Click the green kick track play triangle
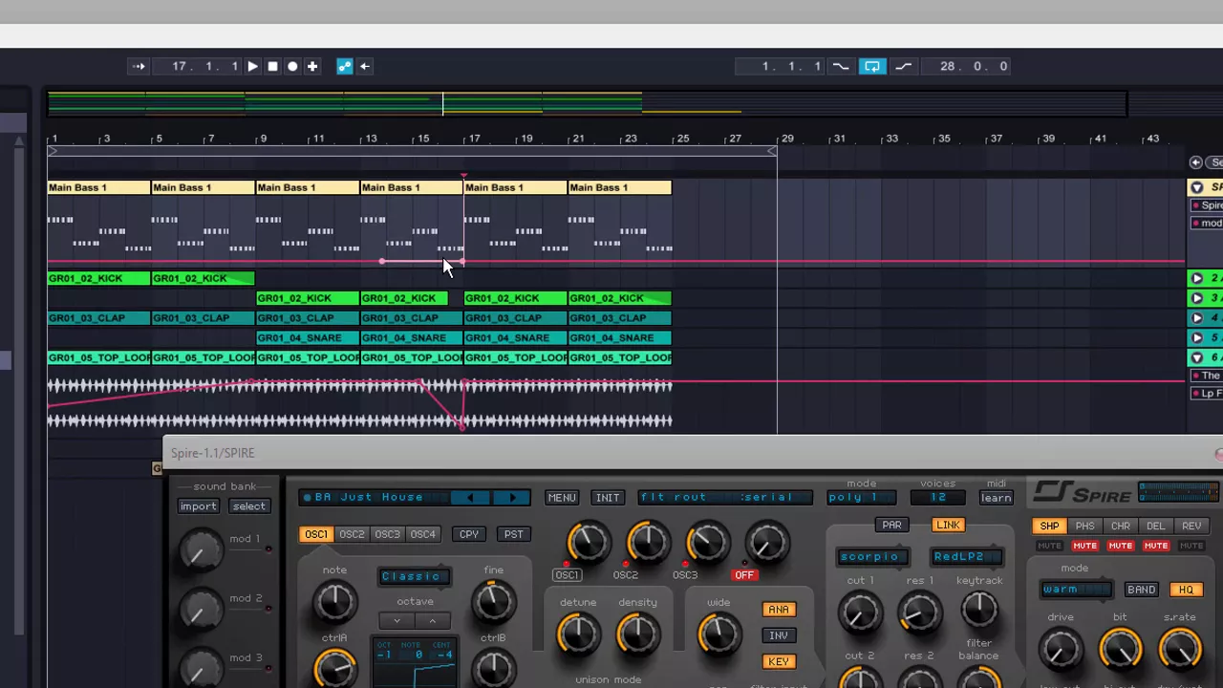 [1196, 278]
